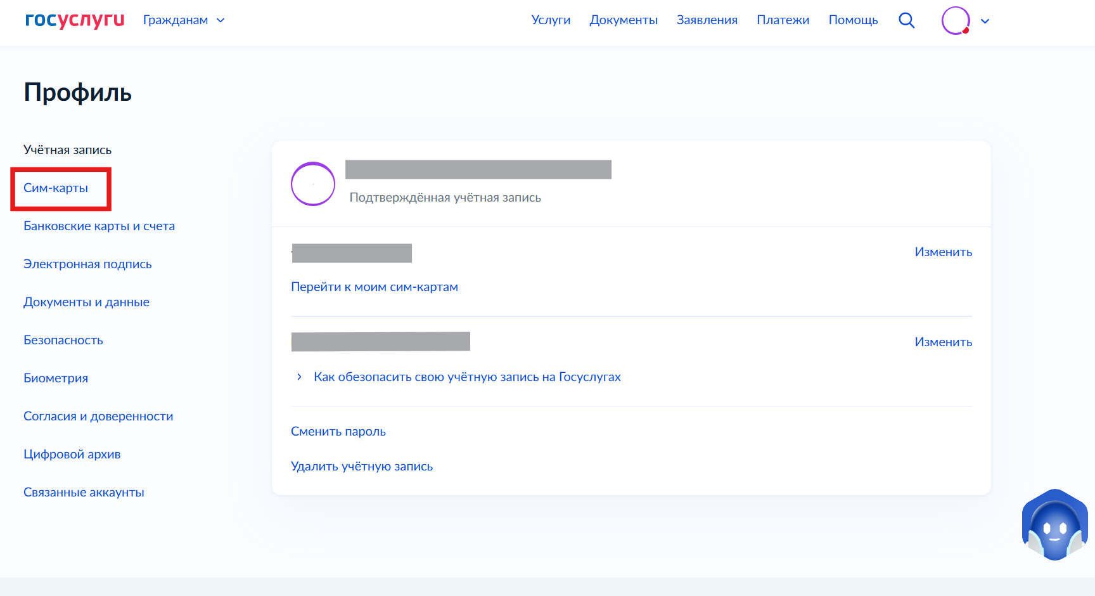
Task: Select Сим-карты in sidebar
Action: (x=56, y=188)
